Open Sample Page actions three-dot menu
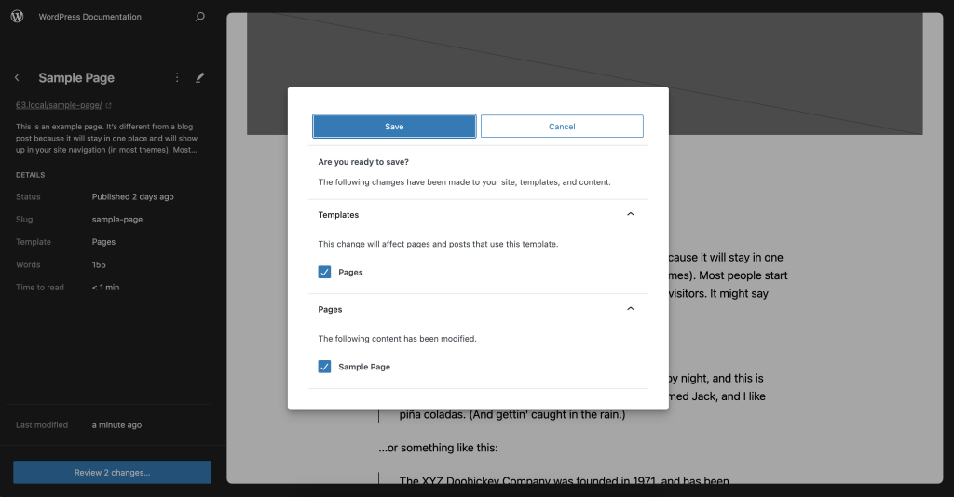 [177, 78]
